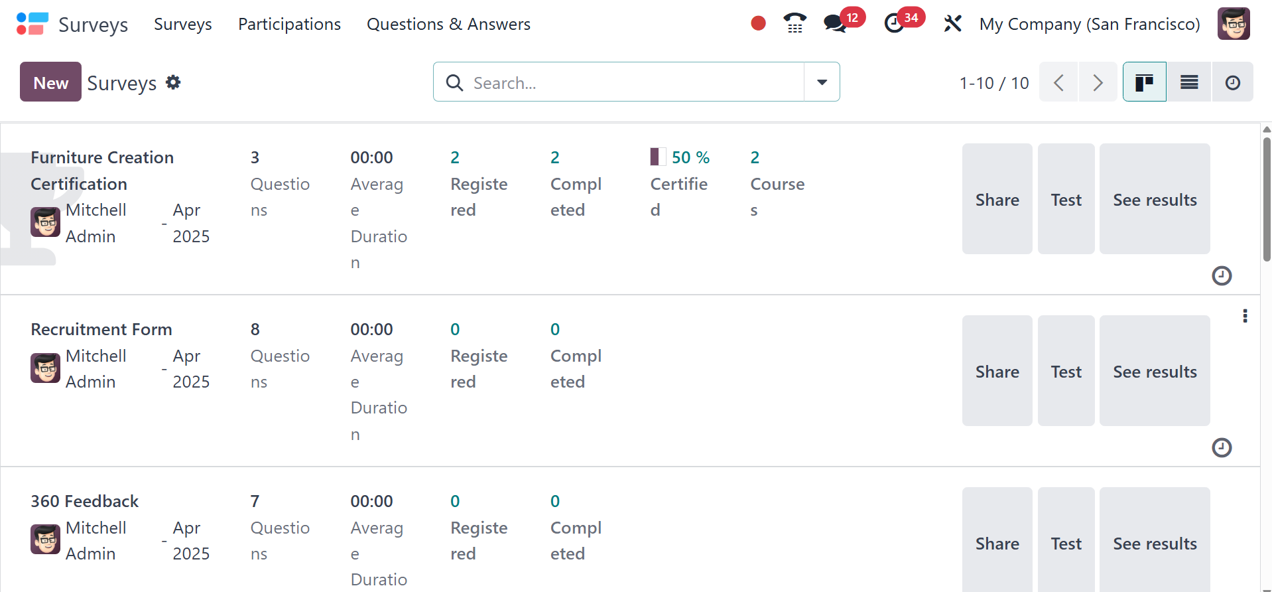Switch to Kanban view
The image size is (1272, 592).
point(1144,82)
